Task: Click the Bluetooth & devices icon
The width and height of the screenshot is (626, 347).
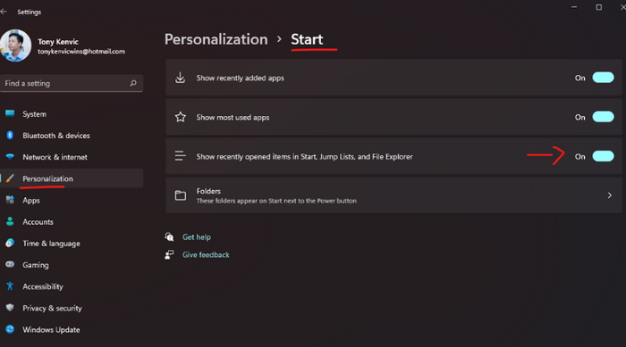Action: pyautogui.click(x=10, y=135)
